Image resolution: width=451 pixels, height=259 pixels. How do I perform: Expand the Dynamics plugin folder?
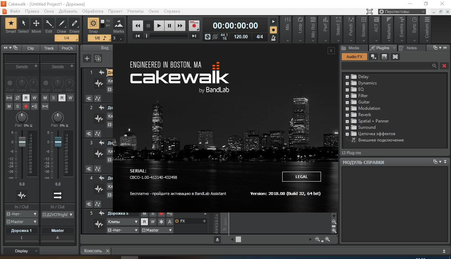coord(347,83)
